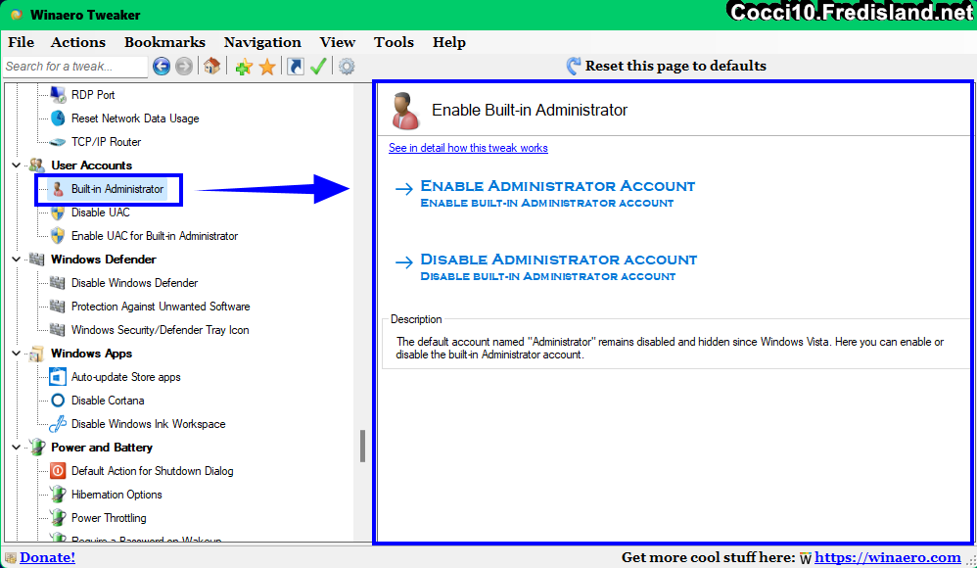Click Reset this page to defaults

[675, 66]
